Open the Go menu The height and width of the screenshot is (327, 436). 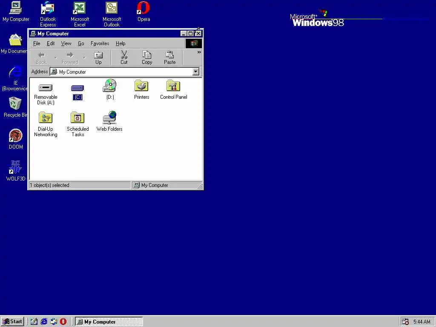[81, 43]
